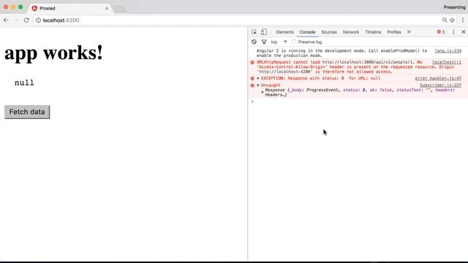Open the DevTools customize three-dot menu
This screenshot has width=468, height=263.
pyautogui.click(x=453, y=32)
